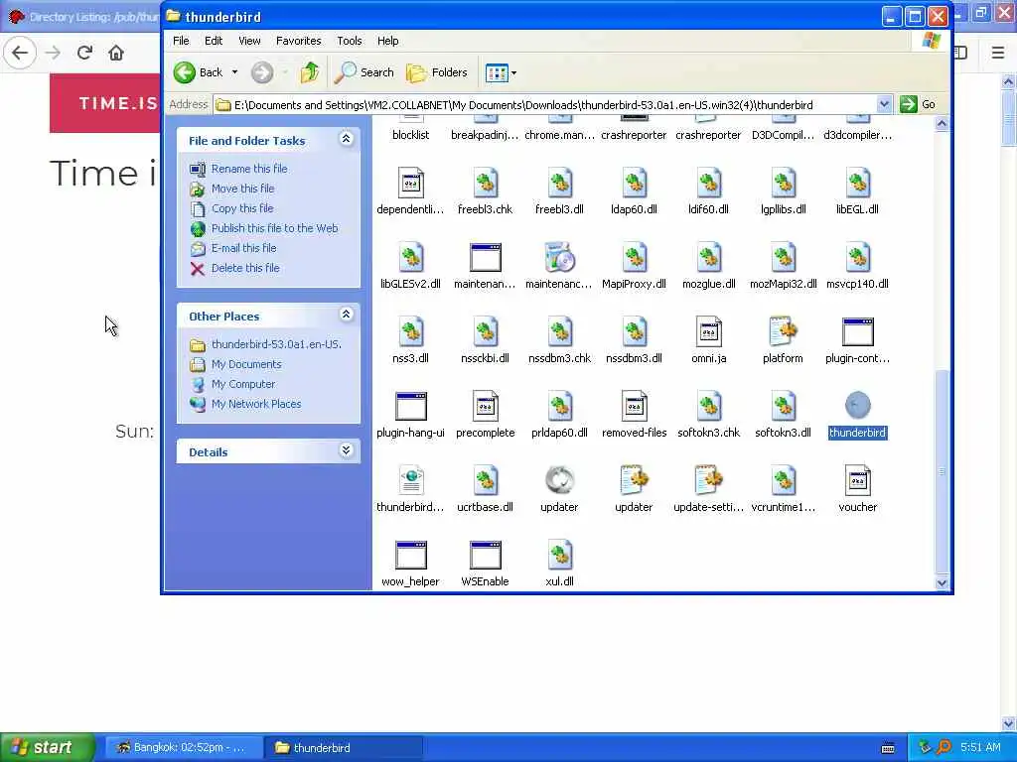Image resolution: width=1017 pixels, height=762 pixels.
Task: Select the softokn3.dll file icon
Action: pos(783,407)
